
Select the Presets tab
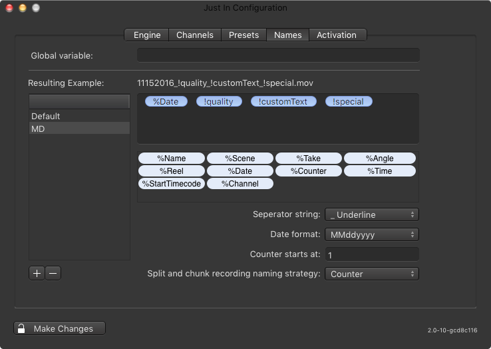pos(244,35)
